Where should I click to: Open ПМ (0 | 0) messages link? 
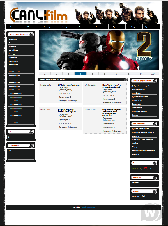[x=137, y=100]
